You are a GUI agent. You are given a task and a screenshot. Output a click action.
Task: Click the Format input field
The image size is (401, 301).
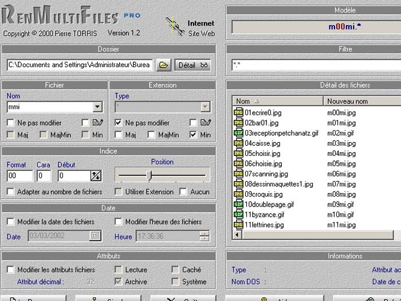(20, 176)
